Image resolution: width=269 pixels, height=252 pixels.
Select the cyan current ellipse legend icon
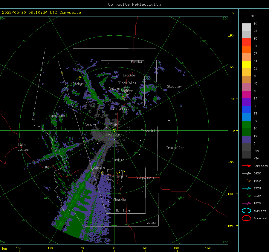coord(246,211)
